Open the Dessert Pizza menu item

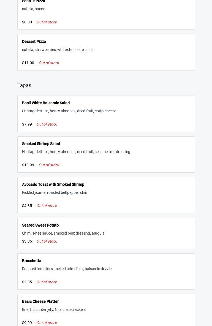[34, 42]
